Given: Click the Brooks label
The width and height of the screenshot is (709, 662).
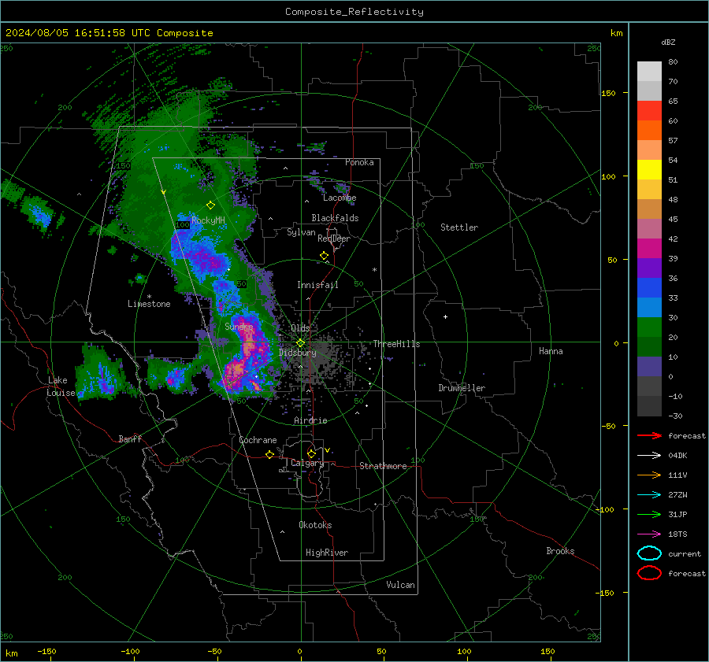Looking at the screenshot, I should [560, 551].
